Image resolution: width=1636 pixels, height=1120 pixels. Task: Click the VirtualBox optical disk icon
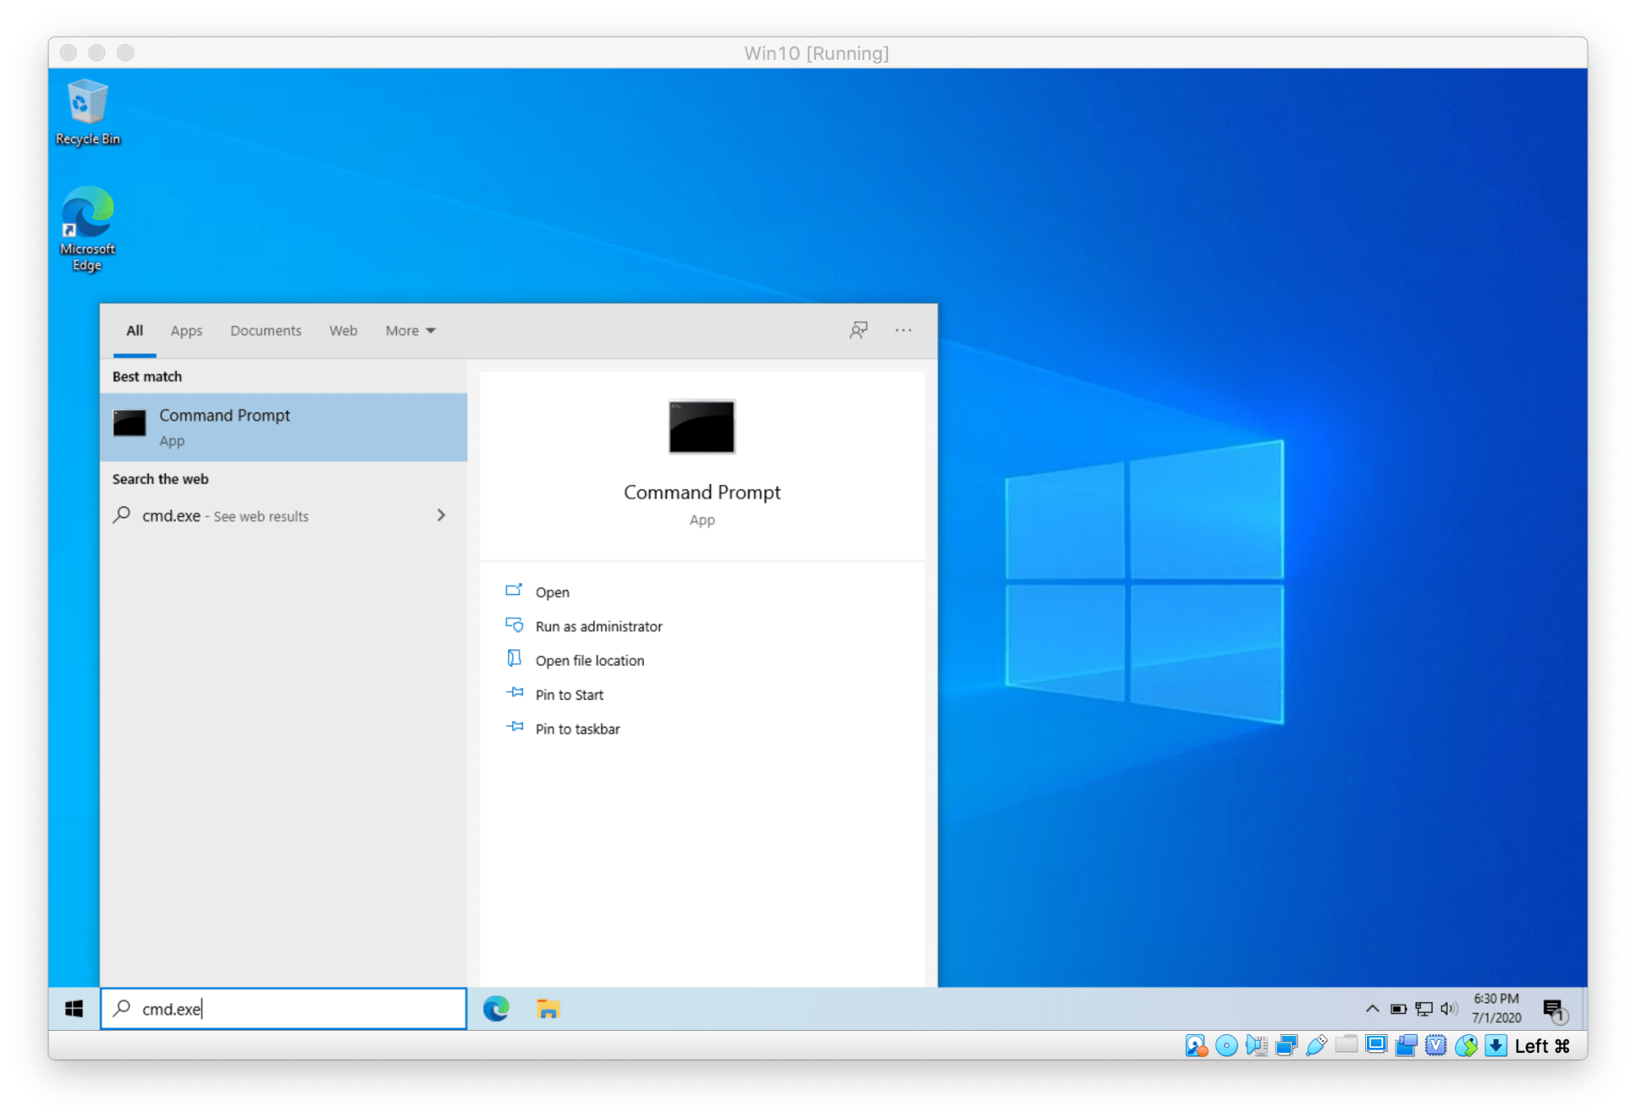[x=1227, y=1046]
